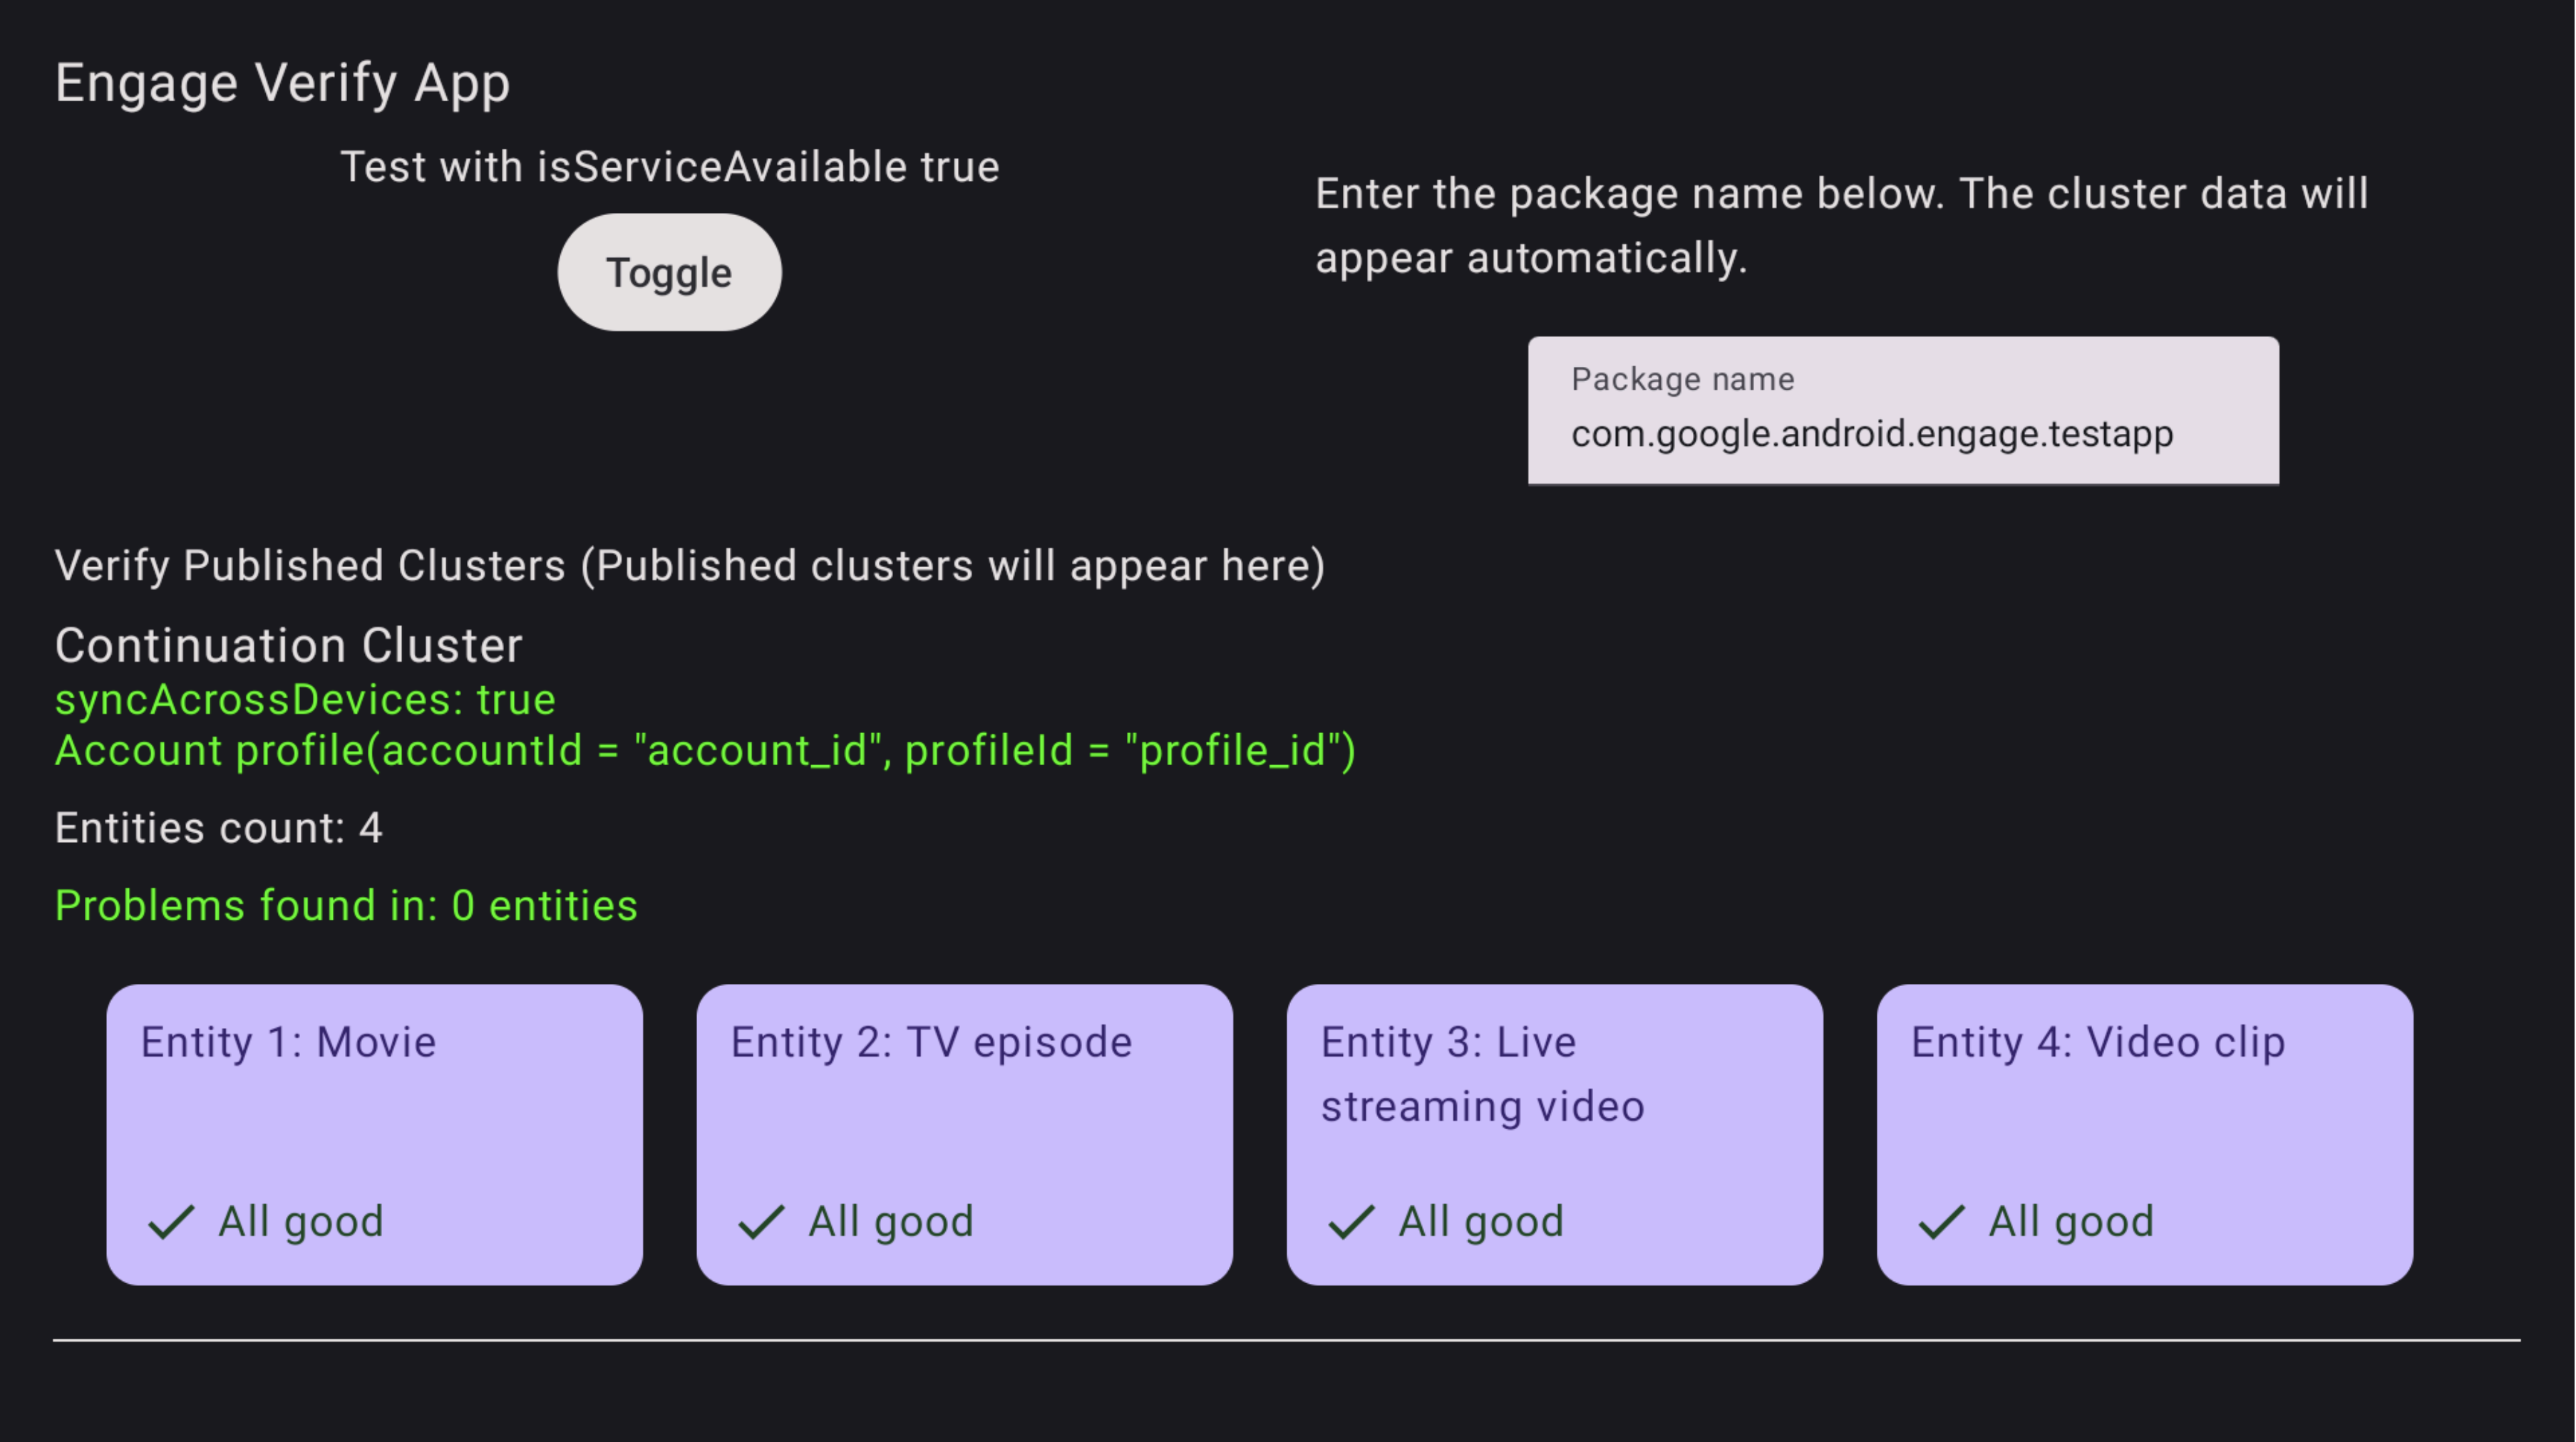
Task: Click the Problems found in: 0 entities link
Action: pos(346,906)
